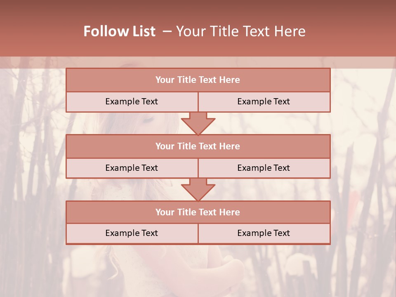Select the header's "Your Title Text Here" subtitle
This screenshot has height=297, width=396.
pos(241,31)
